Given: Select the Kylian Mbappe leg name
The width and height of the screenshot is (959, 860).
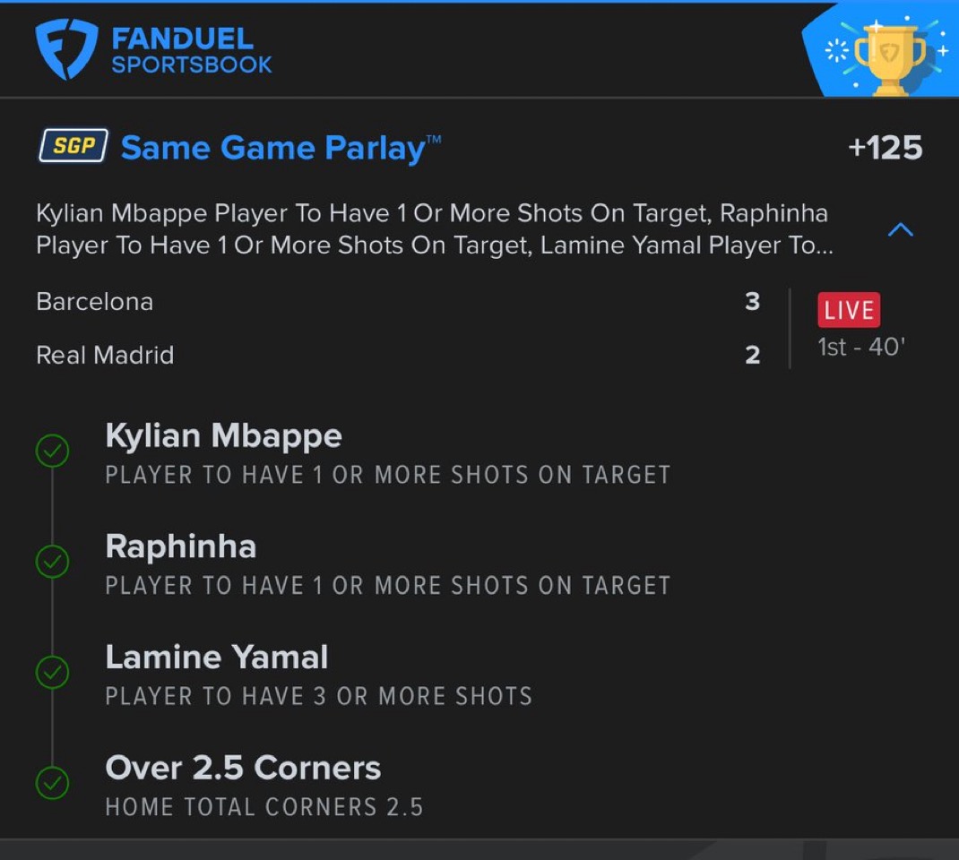Looking at the screenshot, I should [x=223, y=436].
